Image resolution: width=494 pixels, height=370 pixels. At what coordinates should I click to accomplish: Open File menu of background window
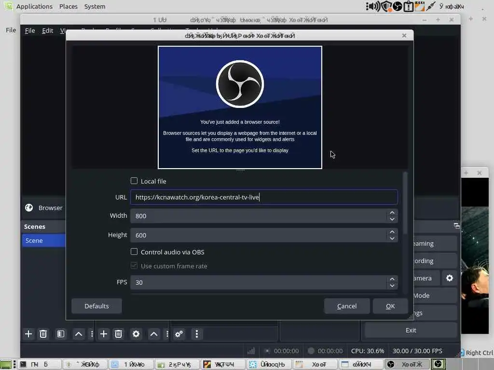11,30
